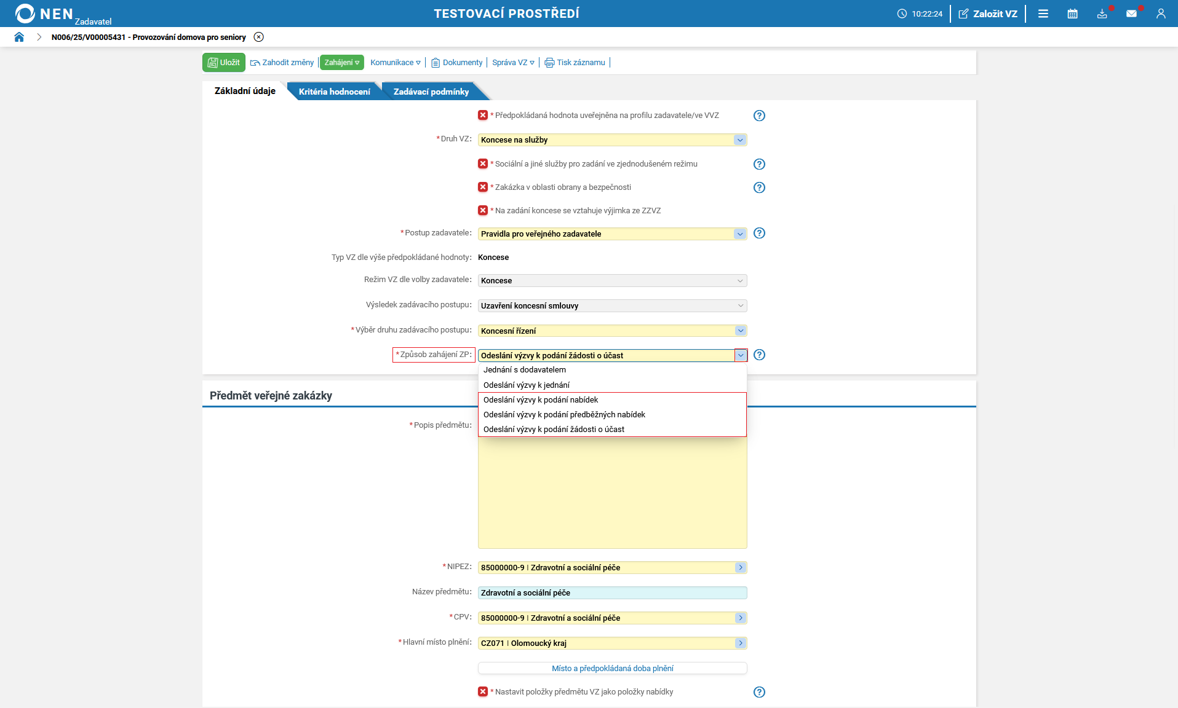Open the Hlavní místo plnění picker arrow
This screenshot has width=1178, height=708.
tap(741, 643)
